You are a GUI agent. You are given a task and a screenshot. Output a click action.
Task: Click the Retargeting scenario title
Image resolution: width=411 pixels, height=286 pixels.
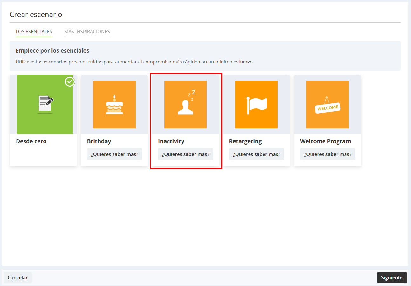click(245, 141)
